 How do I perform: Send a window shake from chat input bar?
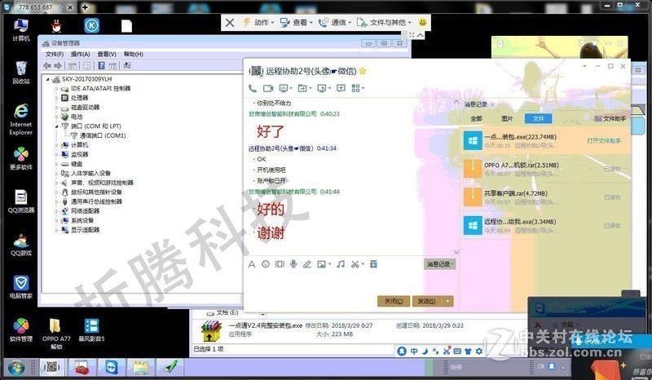point(280,264)
